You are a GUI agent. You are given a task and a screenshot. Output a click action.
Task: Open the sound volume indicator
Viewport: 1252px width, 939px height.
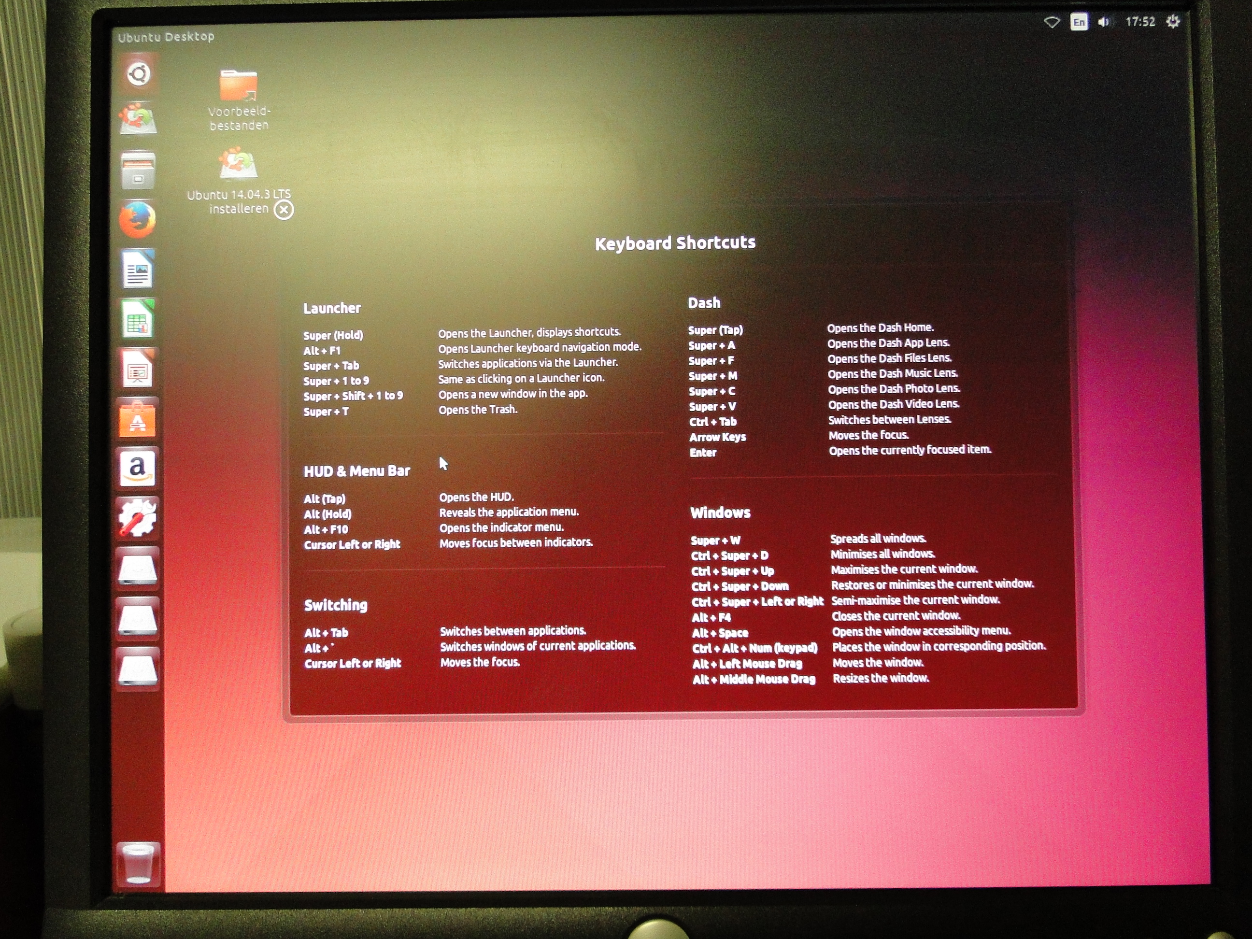pos(1104,23)
